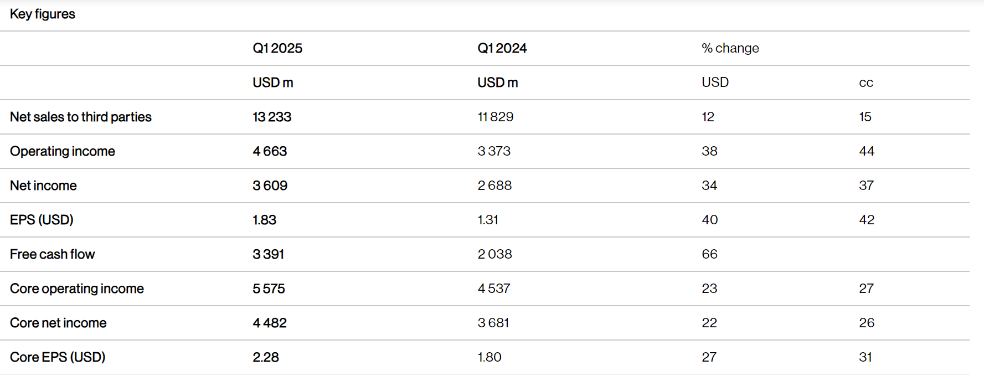Click the cc sub-header

tap(866, 83)
